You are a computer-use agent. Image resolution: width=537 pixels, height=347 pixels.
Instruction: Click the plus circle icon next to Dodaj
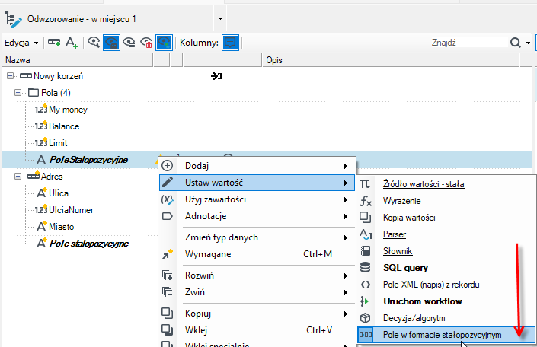[x=167, y=166]
